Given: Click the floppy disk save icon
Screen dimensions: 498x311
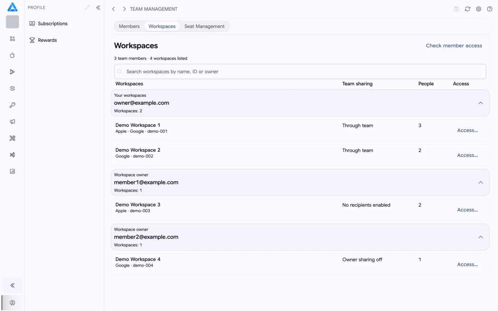Looking at the screenshot, I should (x=456, y=9).
